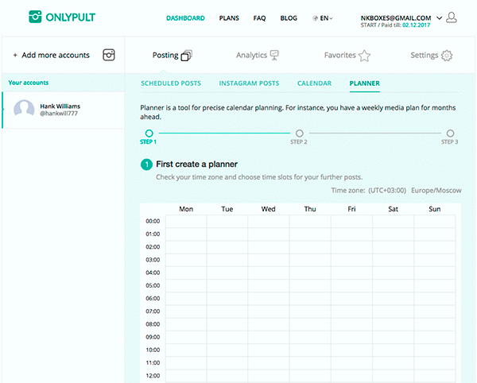Visit the Blog link in the header
The width and height of the screenshot is (477, 383).
(289, 18)
